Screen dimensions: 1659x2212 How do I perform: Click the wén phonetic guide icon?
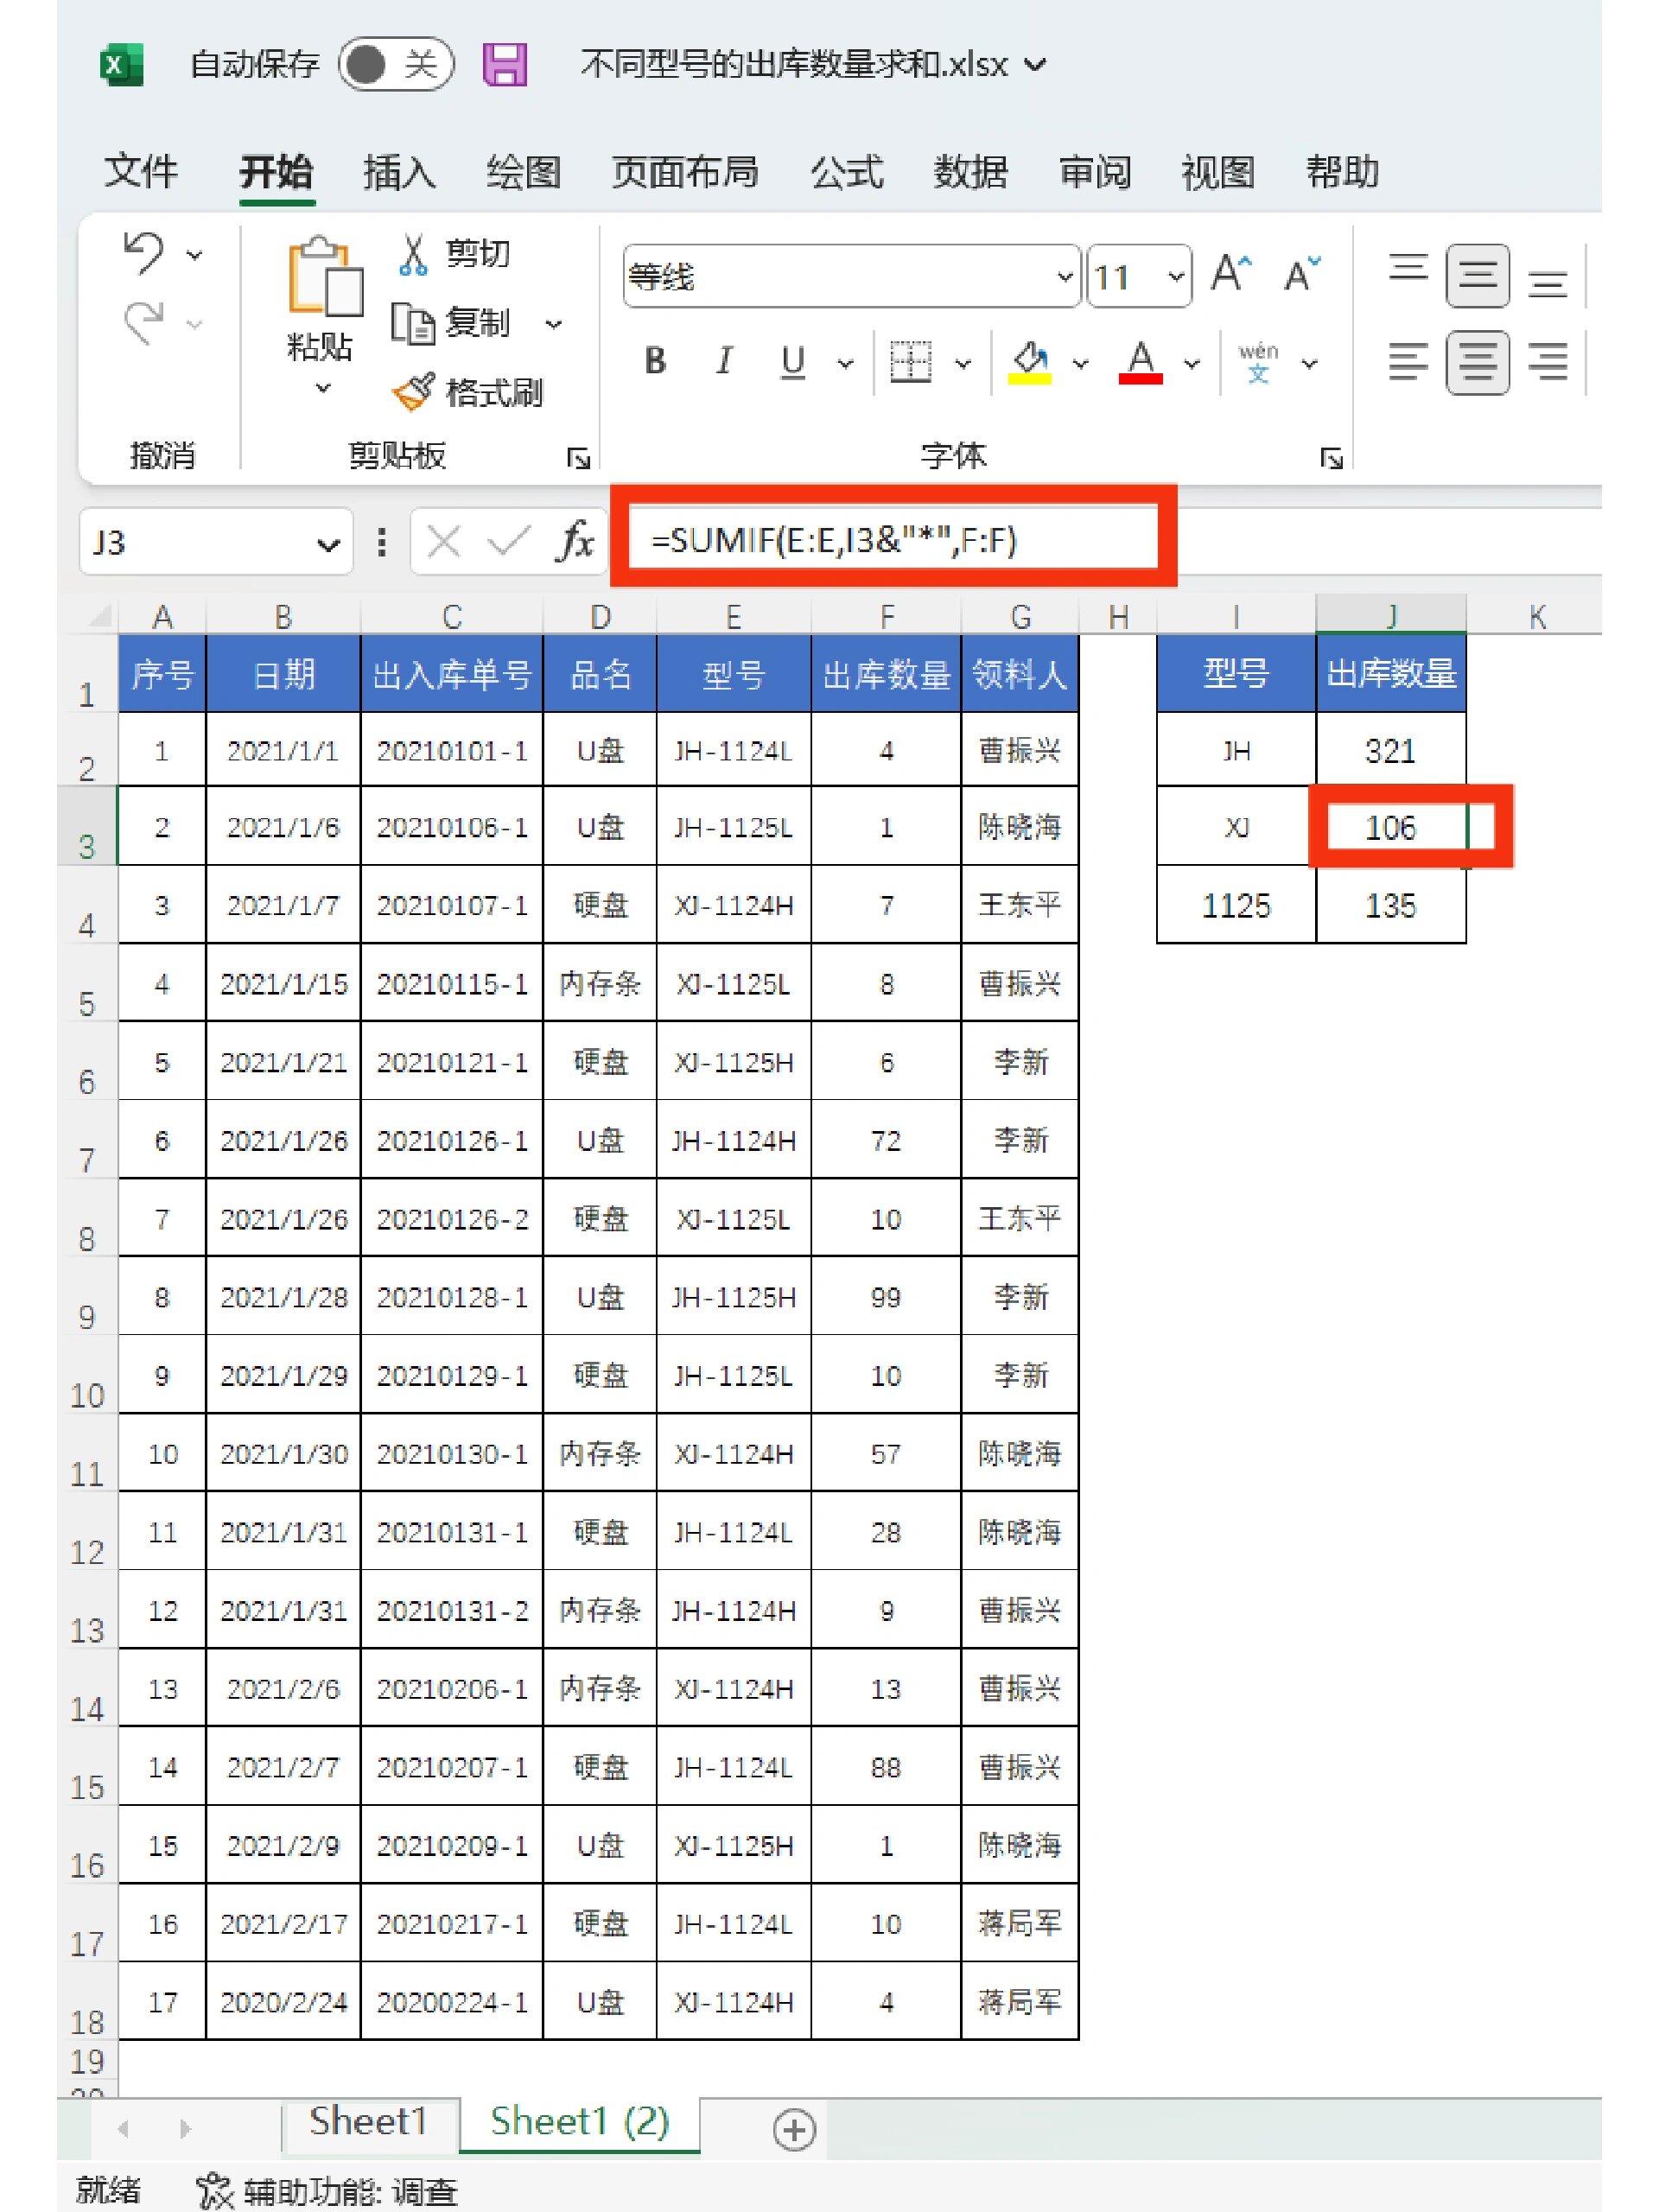[1258, 362]
